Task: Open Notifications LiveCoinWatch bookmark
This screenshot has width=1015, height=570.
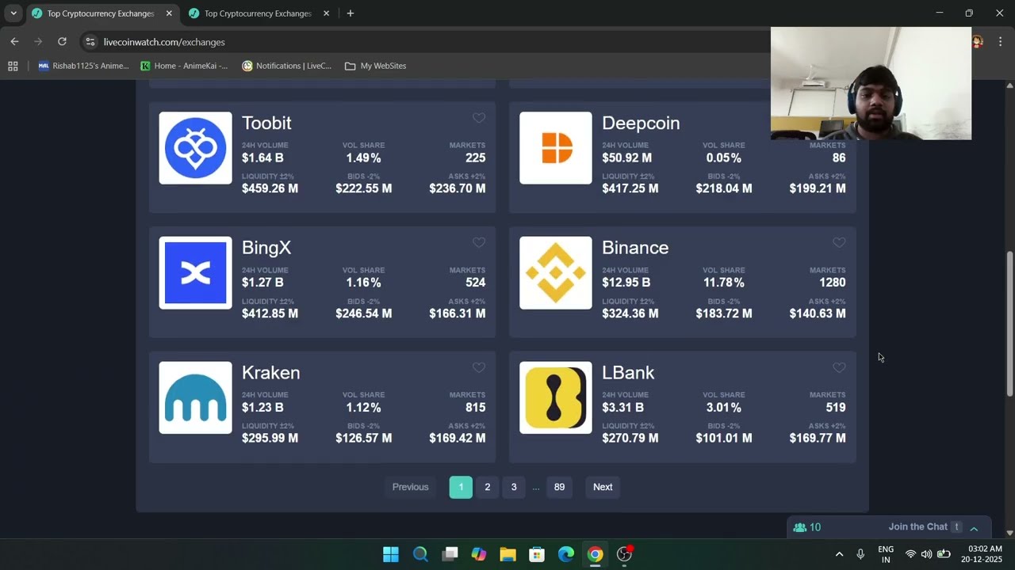Action: (287, 66)
